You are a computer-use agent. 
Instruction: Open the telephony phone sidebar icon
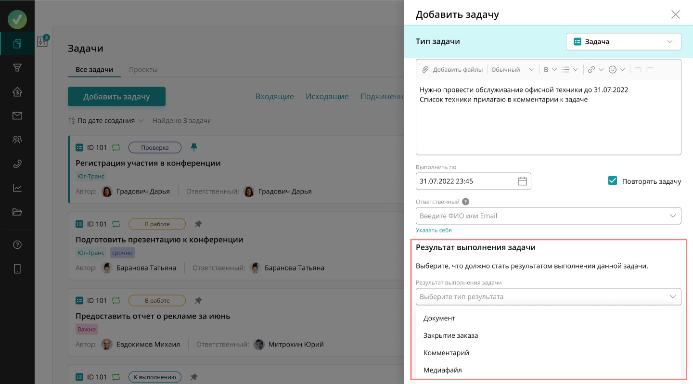coord(17,164)
